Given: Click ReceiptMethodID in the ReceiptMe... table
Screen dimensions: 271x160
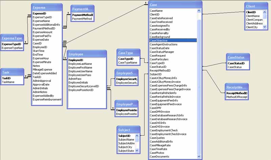Looking at the screenshot, I should (x=237, y=93).
